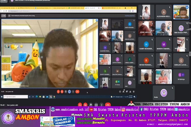The image size is (191, 127).
Task: Show participants list icon in shared Meet
Action: coord(124,91)
